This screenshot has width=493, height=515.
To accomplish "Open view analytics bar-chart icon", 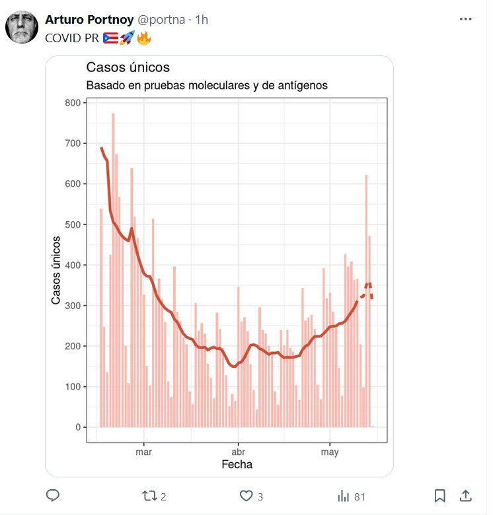I will point(344,496).
